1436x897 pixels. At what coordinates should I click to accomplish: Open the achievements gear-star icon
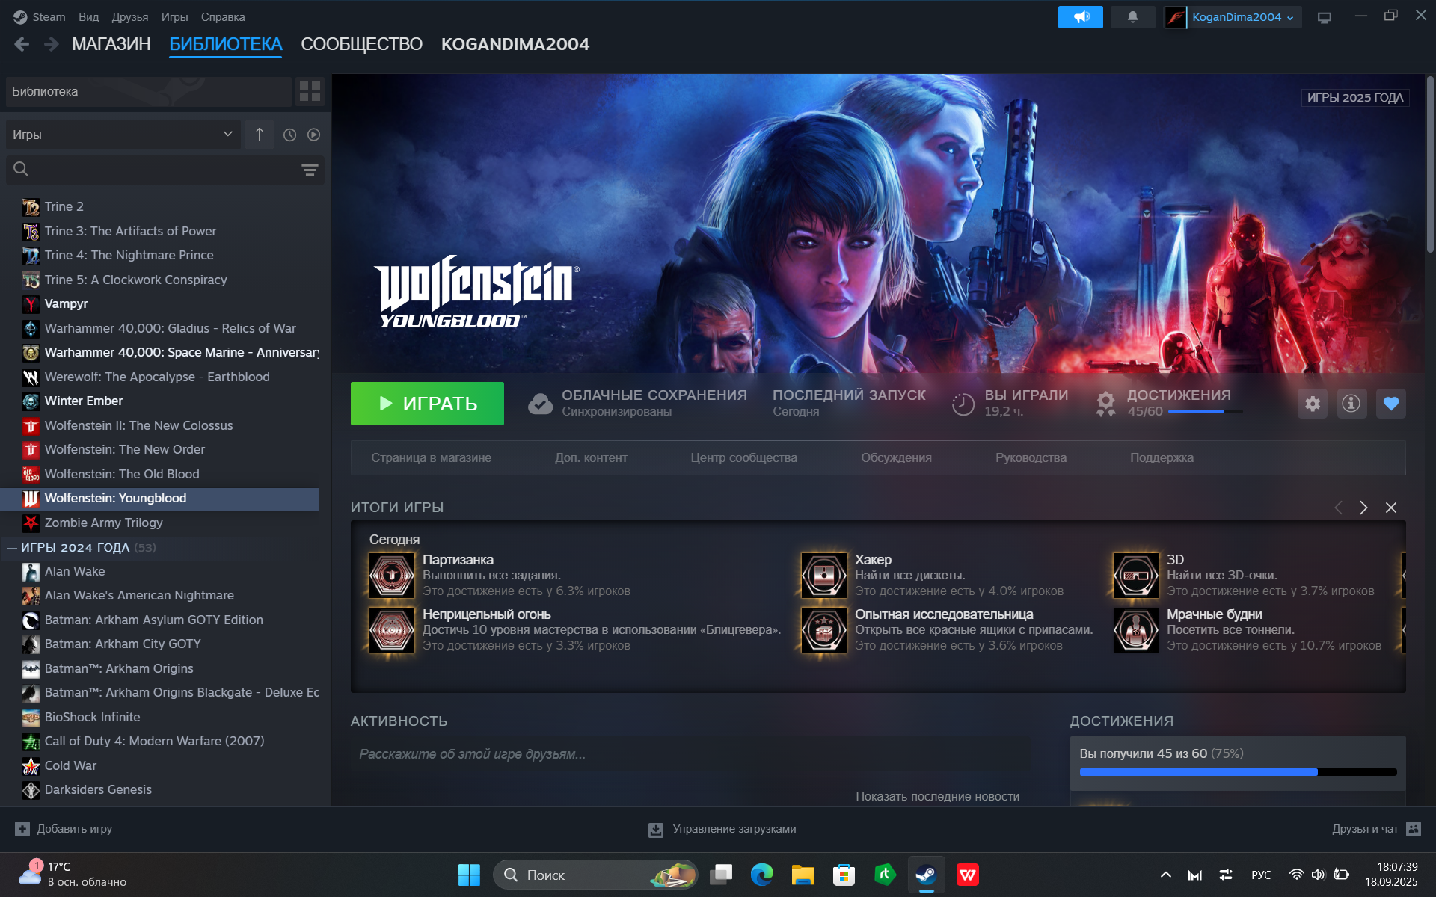[1105, 404]
